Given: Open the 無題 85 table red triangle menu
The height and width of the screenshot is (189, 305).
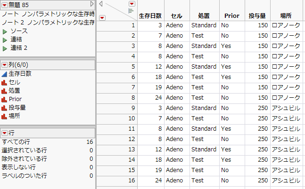Looking at the screenshot, I should point(5,5).
